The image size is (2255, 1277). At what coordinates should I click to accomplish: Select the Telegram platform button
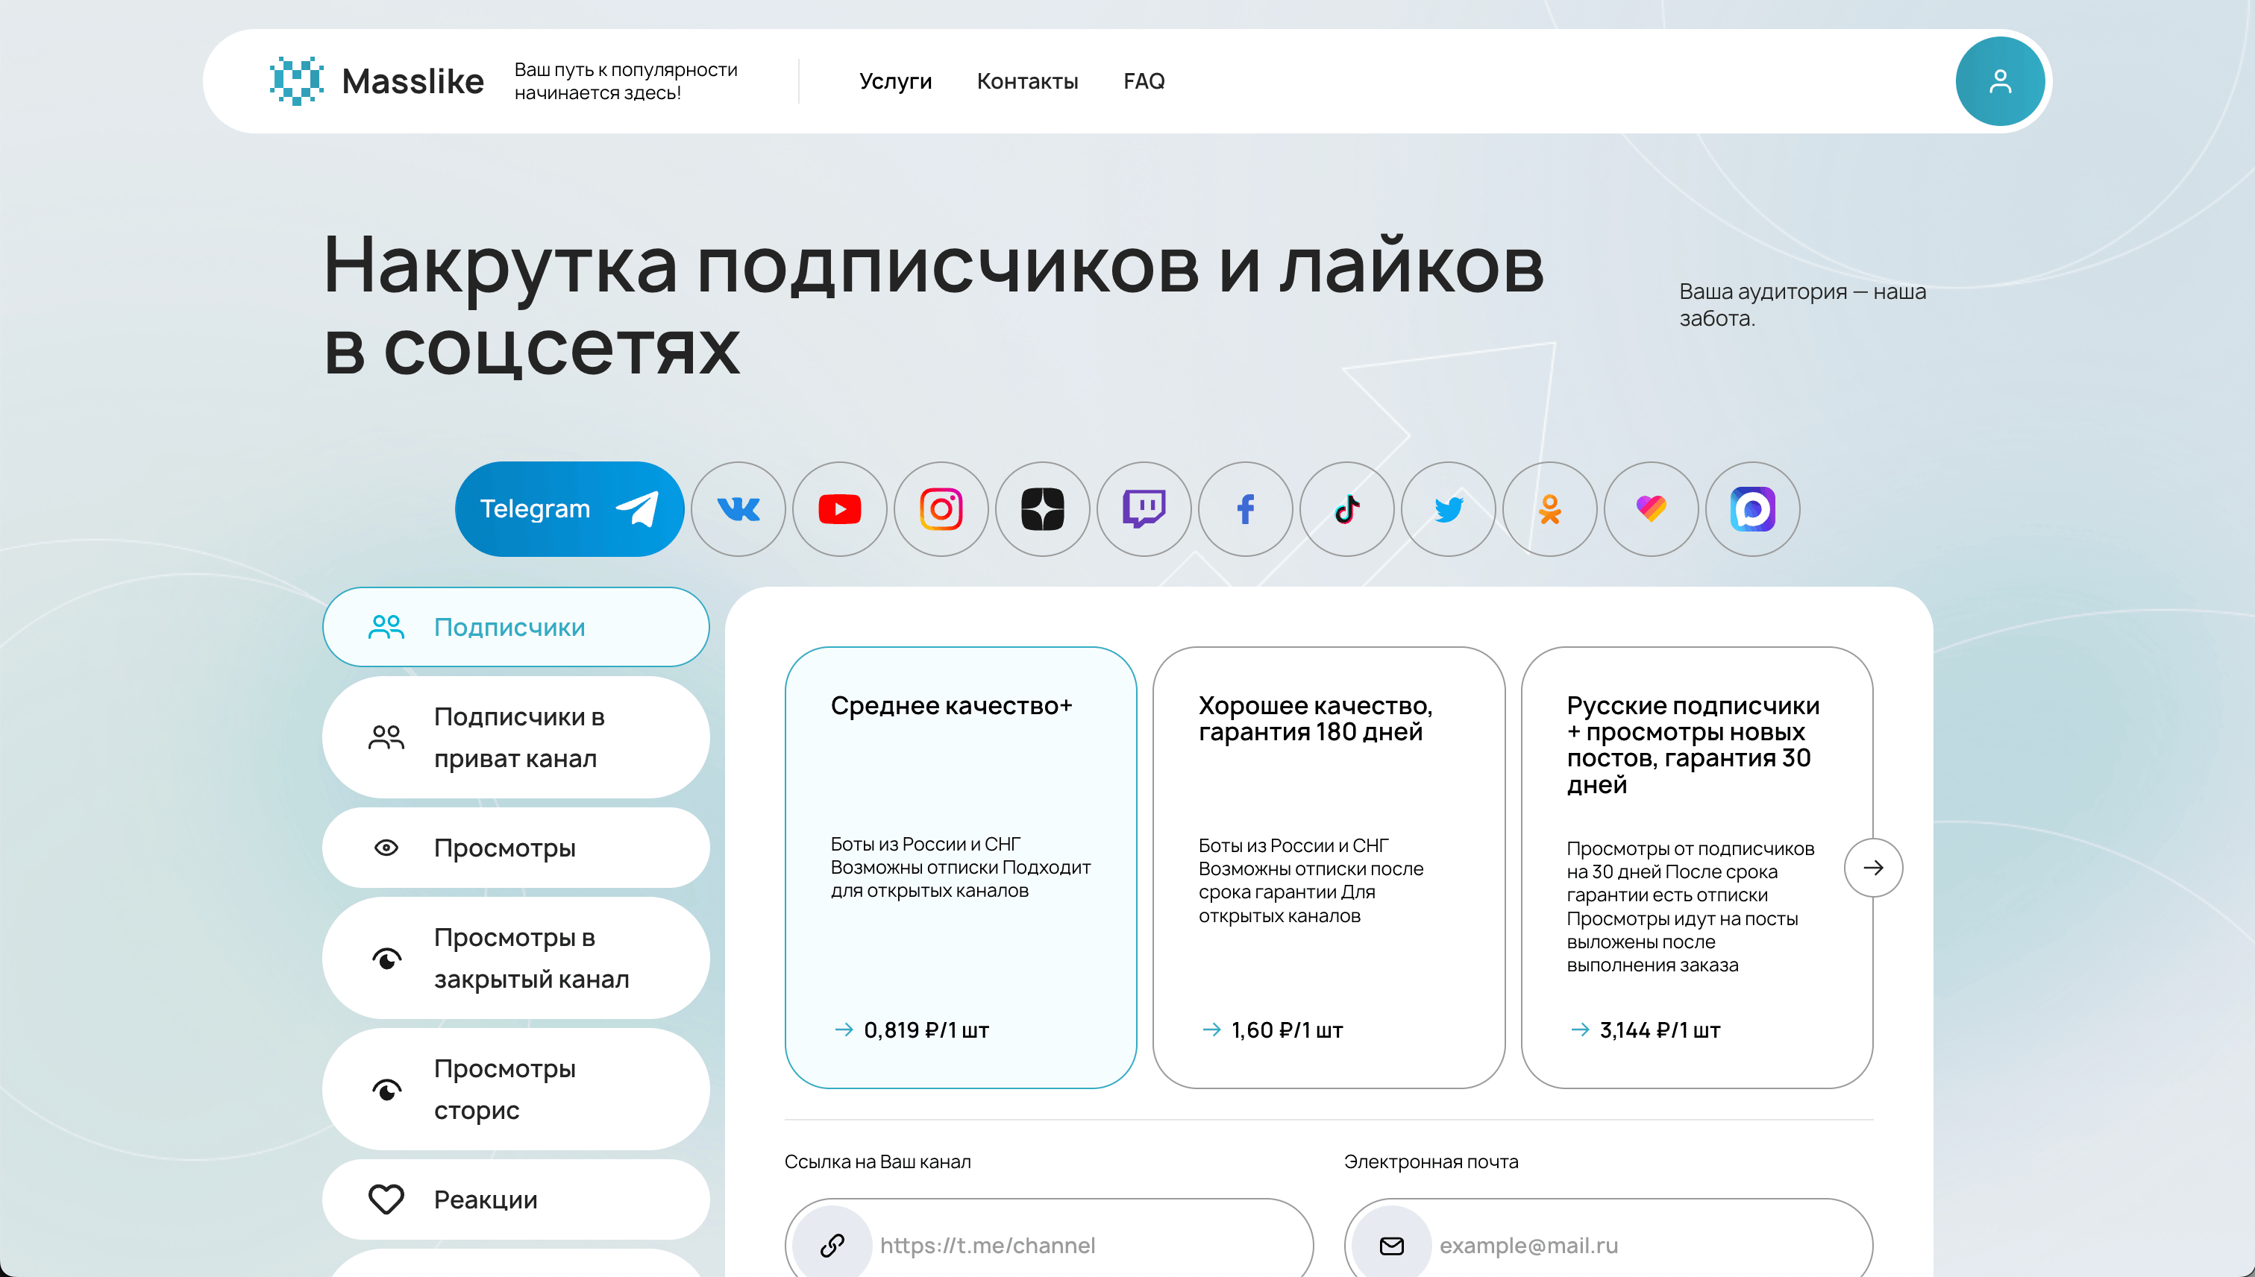point(569,508)
